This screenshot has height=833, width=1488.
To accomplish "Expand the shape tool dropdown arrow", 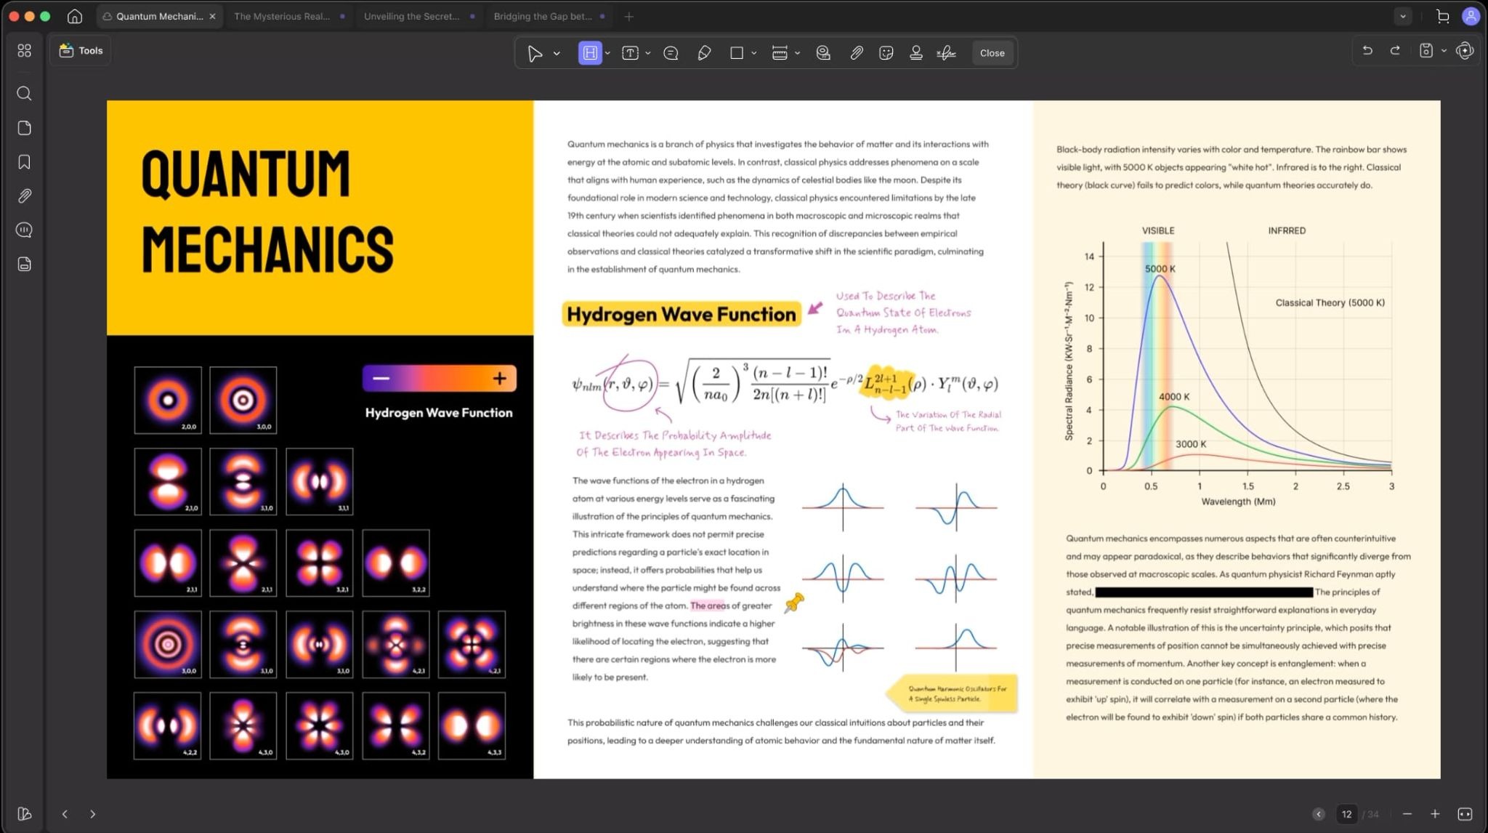I will coord(754,53).
